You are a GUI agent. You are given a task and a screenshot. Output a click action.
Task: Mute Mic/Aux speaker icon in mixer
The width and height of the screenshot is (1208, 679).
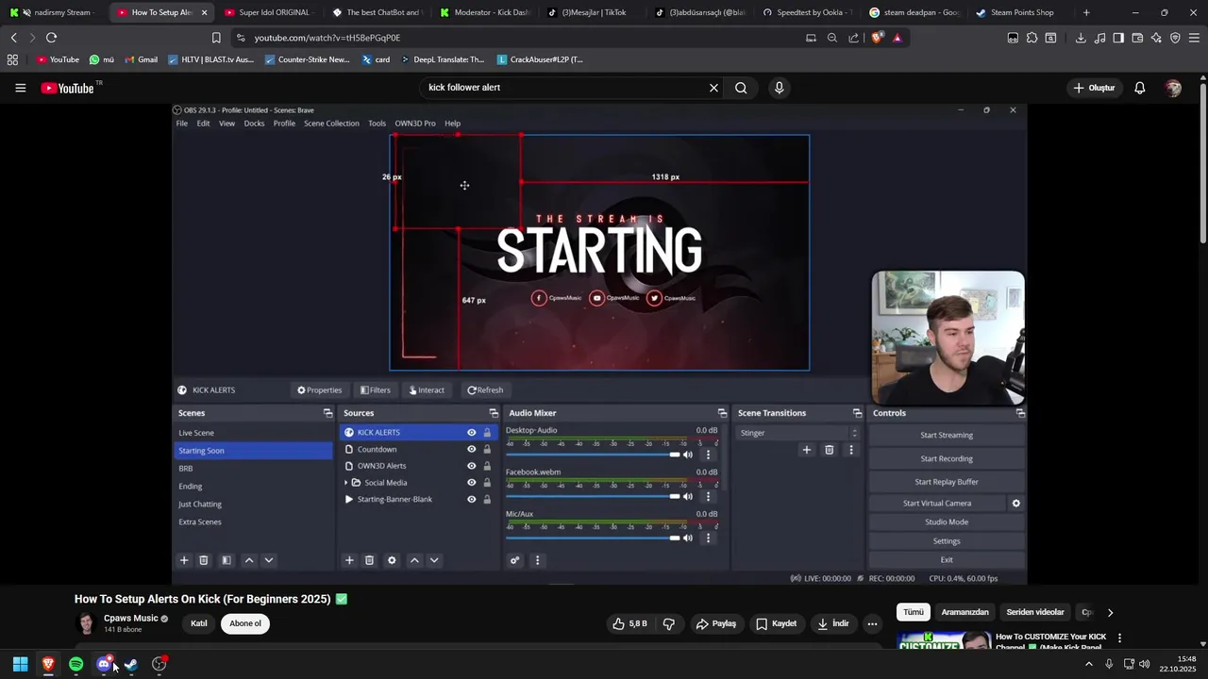click(687, 538)
